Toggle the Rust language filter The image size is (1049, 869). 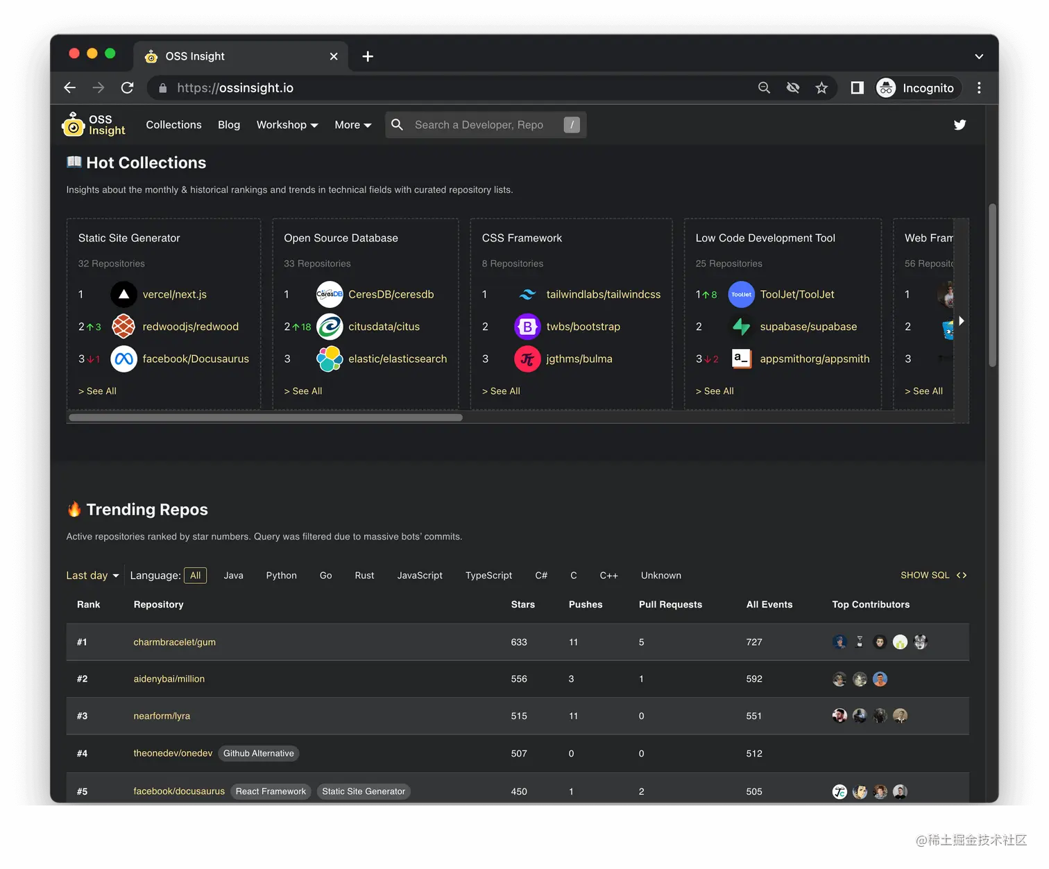tap(364, 575)
